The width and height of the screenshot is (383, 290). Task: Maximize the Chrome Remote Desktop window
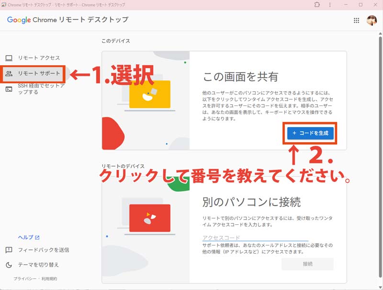click(360, 4)
